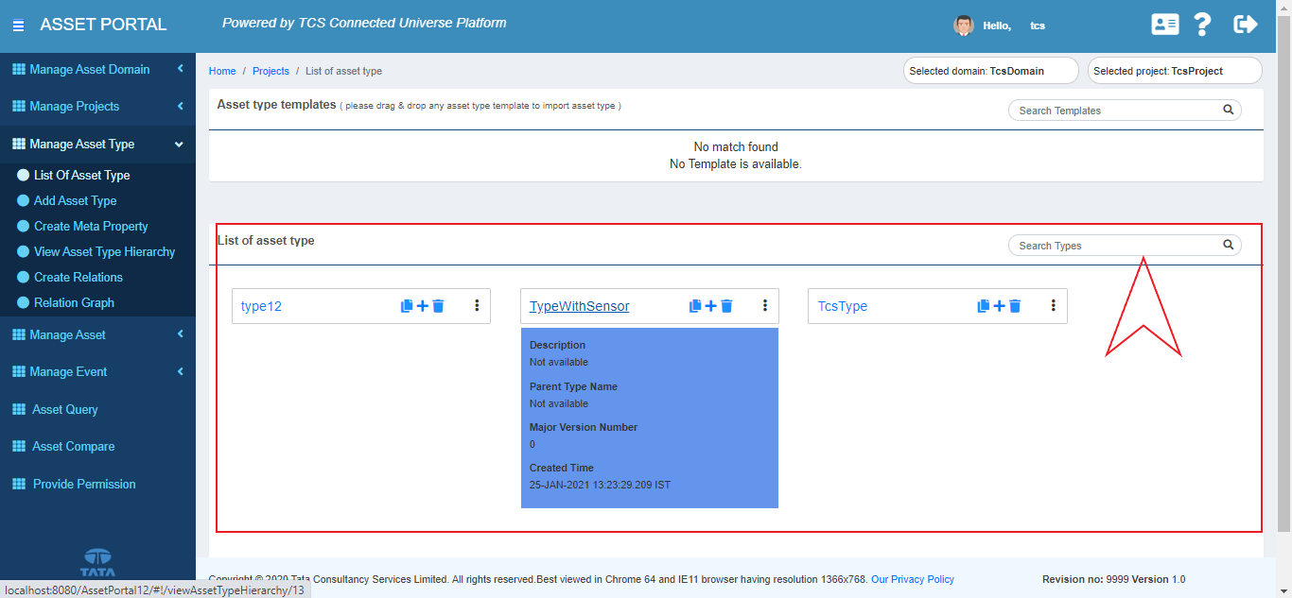Click 'Parent Type Name' label

[x=573, y=386]
